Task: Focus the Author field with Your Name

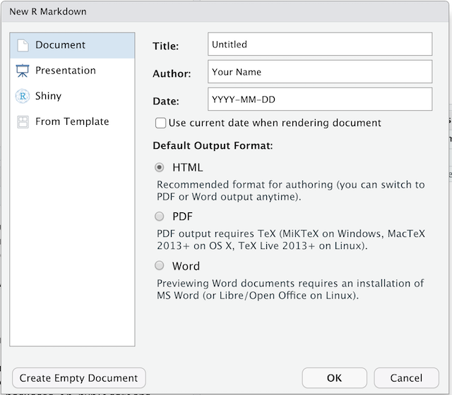Action: 320,72
